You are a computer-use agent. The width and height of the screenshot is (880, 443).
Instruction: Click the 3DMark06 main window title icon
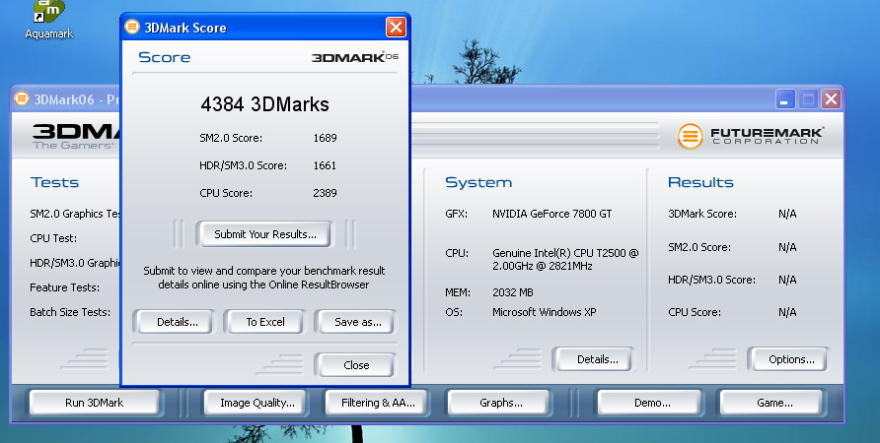pos(22,99)
